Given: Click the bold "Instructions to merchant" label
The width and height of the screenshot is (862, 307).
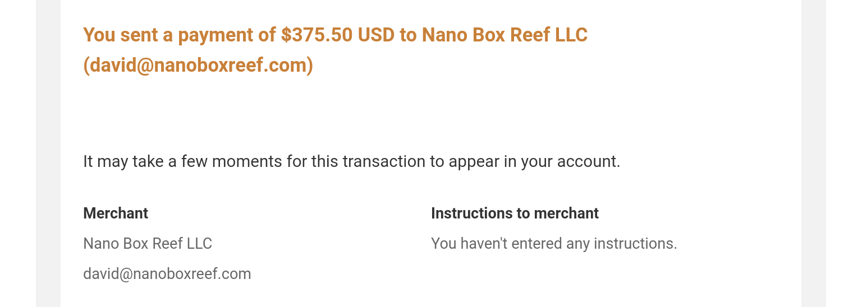Looking at the screenshot, I should tap(515, 213).
